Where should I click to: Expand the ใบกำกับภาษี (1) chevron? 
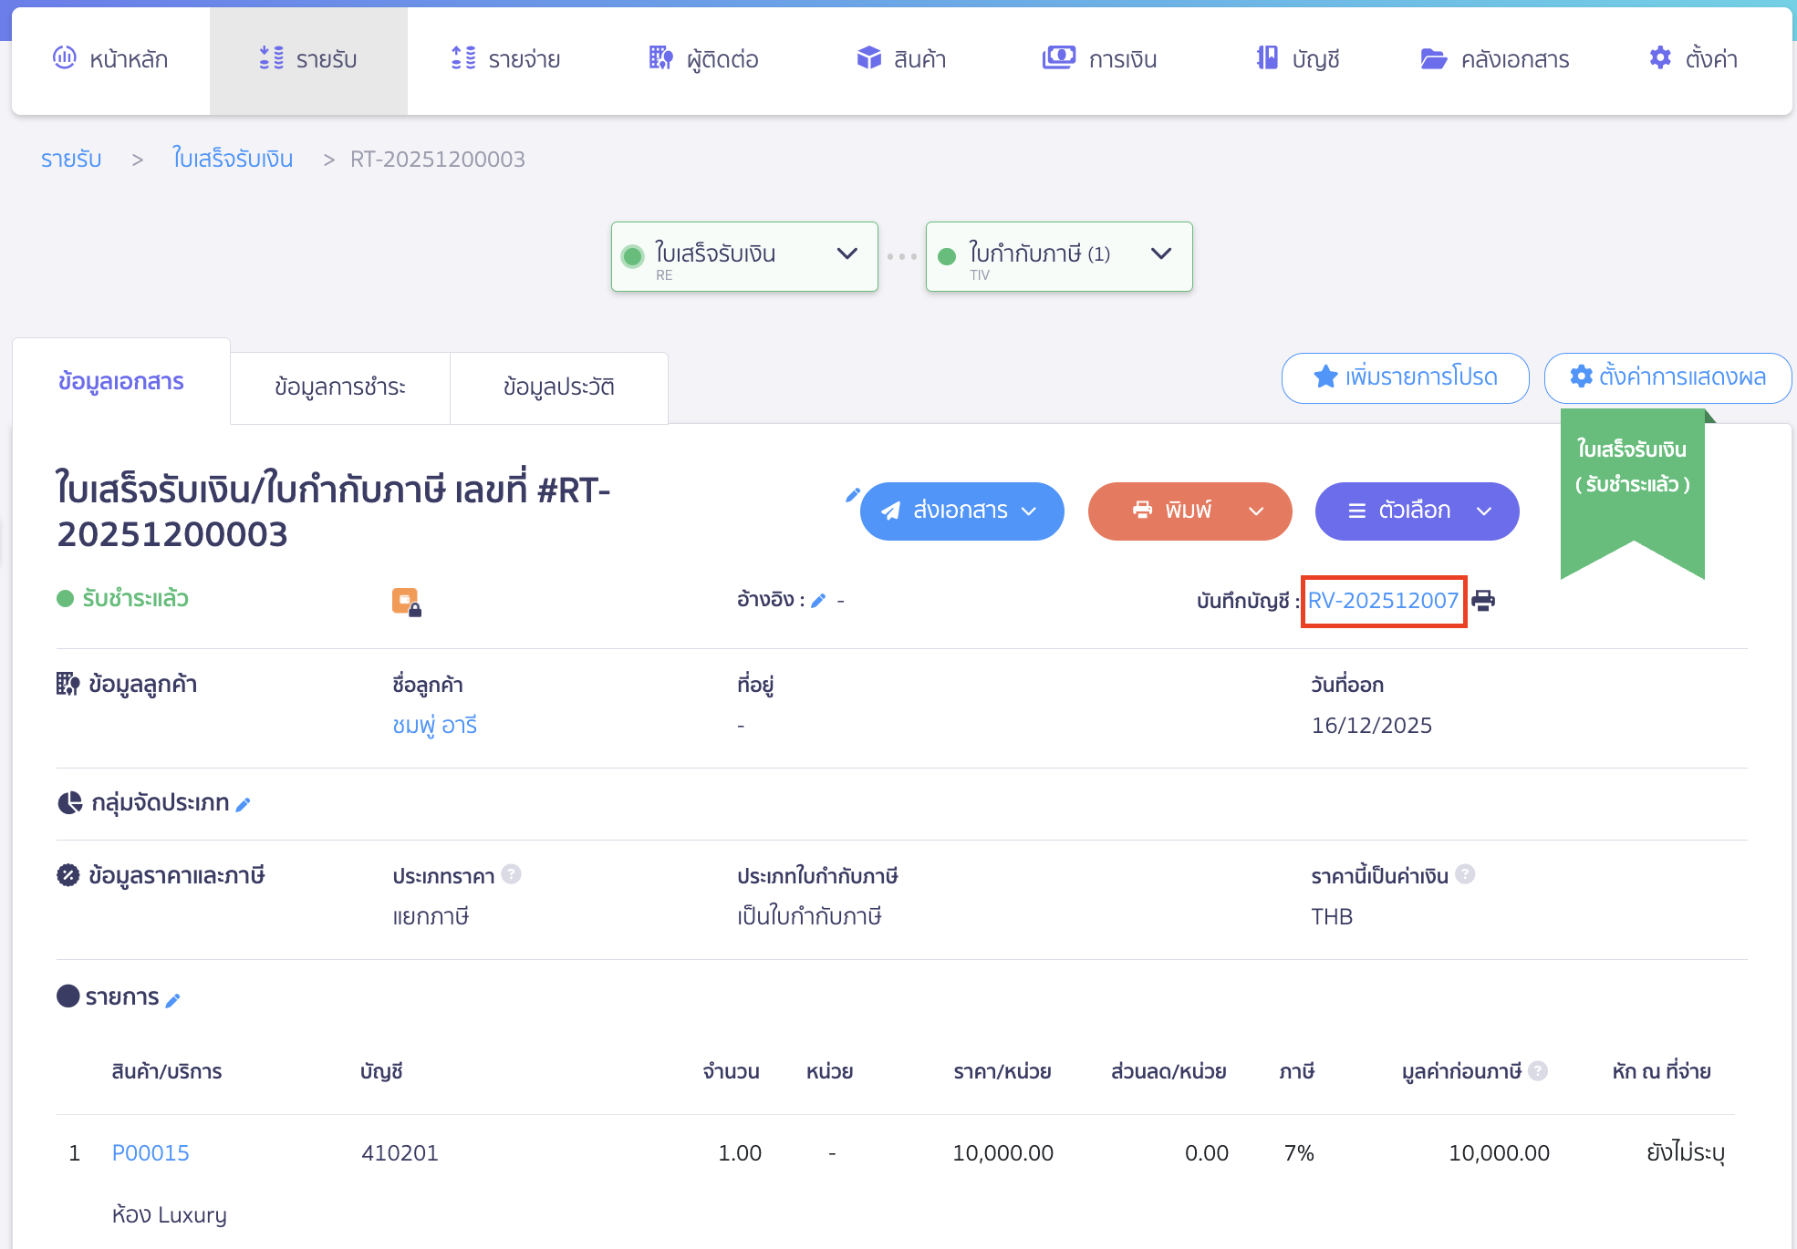point(1160,255)
